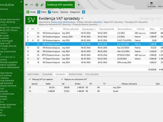Select details row with Brutto 1 460,00
This screenshot has width=163, height=122.
(x=96, y=91)
